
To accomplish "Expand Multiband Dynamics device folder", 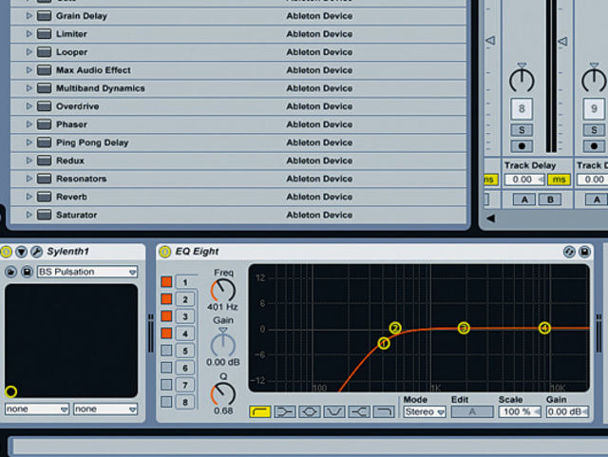I will (x=28, y=88).
